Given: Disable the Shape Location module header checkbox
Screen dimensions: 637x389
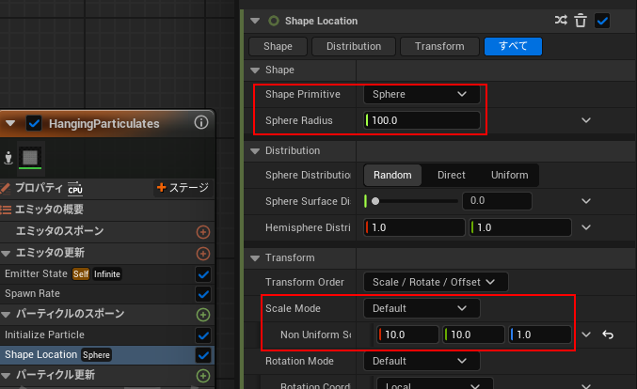Looking at the screenshot, I should point(602,20).
